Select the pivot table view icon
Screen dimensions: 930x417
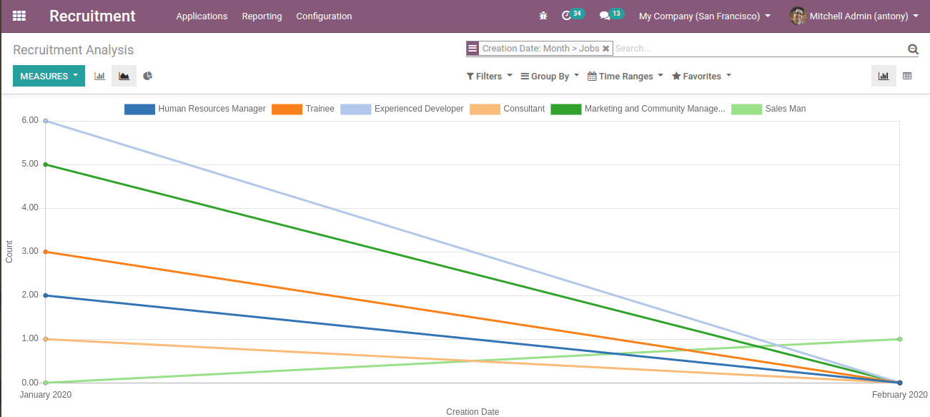tap(907, 76)
